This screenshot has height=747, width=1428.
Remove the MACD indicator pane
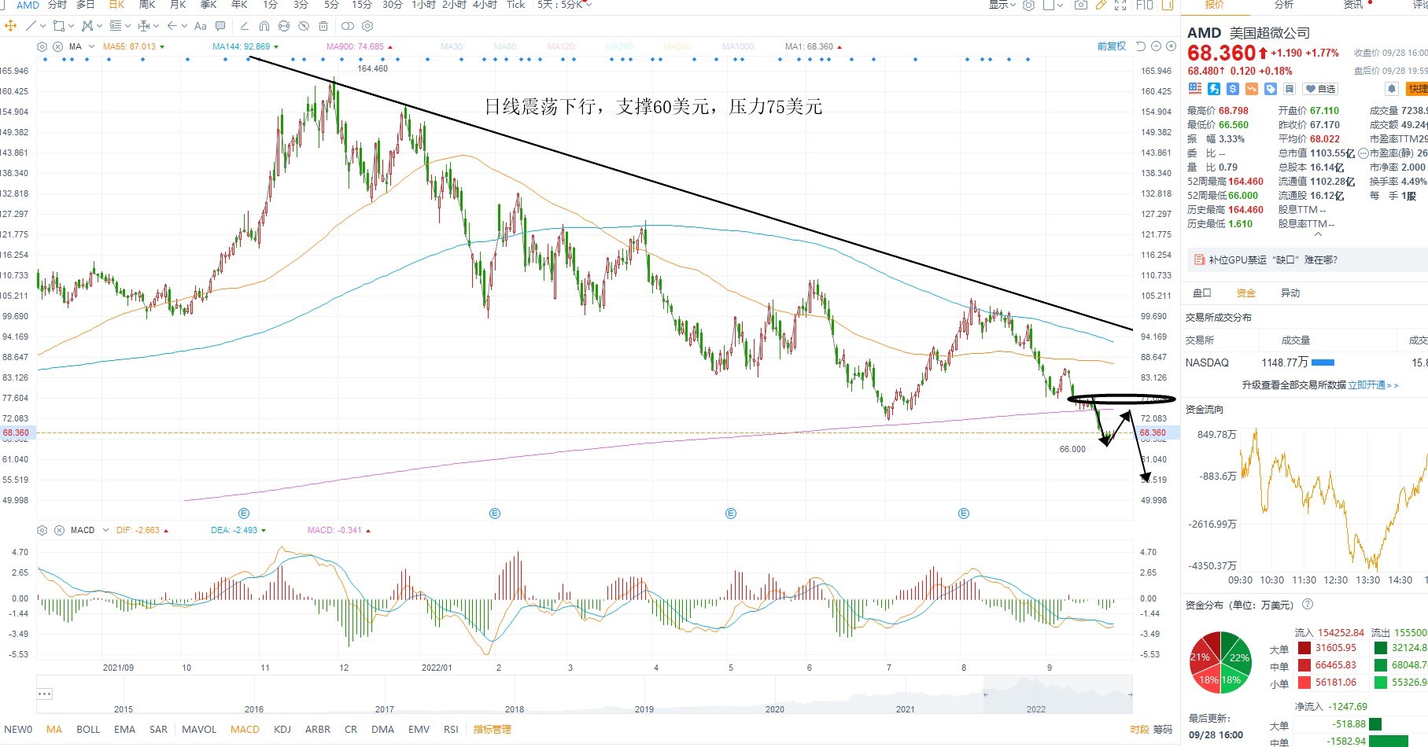pyautogui.click(x=59, y=530)
